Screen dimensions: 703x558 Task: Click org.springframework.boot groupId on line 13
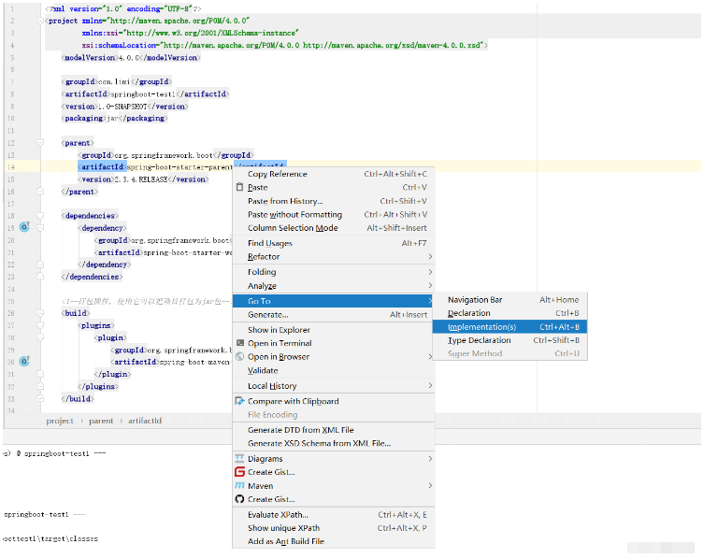[164, 155]
